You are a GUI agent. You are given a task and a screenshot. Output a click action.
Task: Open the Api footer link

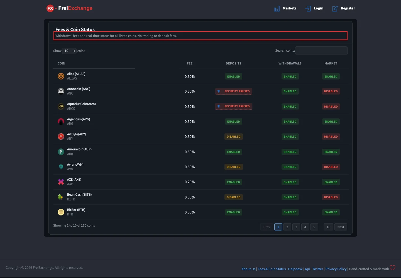coord(307,269)
